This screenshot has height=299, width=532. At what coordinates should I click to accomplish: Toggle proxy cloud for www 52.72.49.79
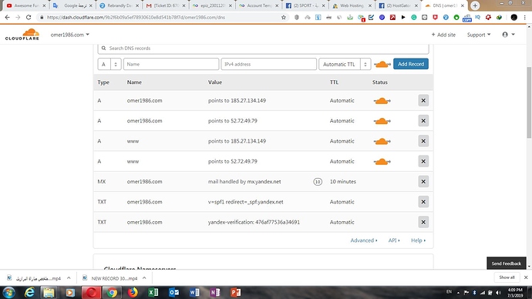pyautogui.click(x=382, y=162)
